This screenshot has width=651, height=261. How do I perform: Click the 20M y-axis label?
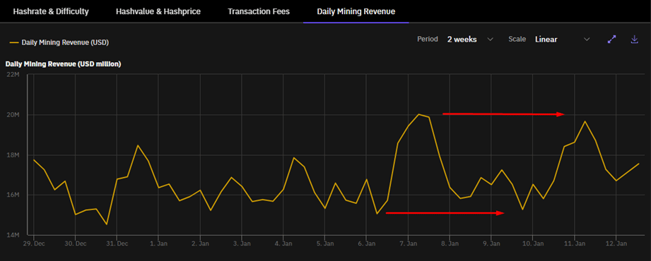[13, 115]
